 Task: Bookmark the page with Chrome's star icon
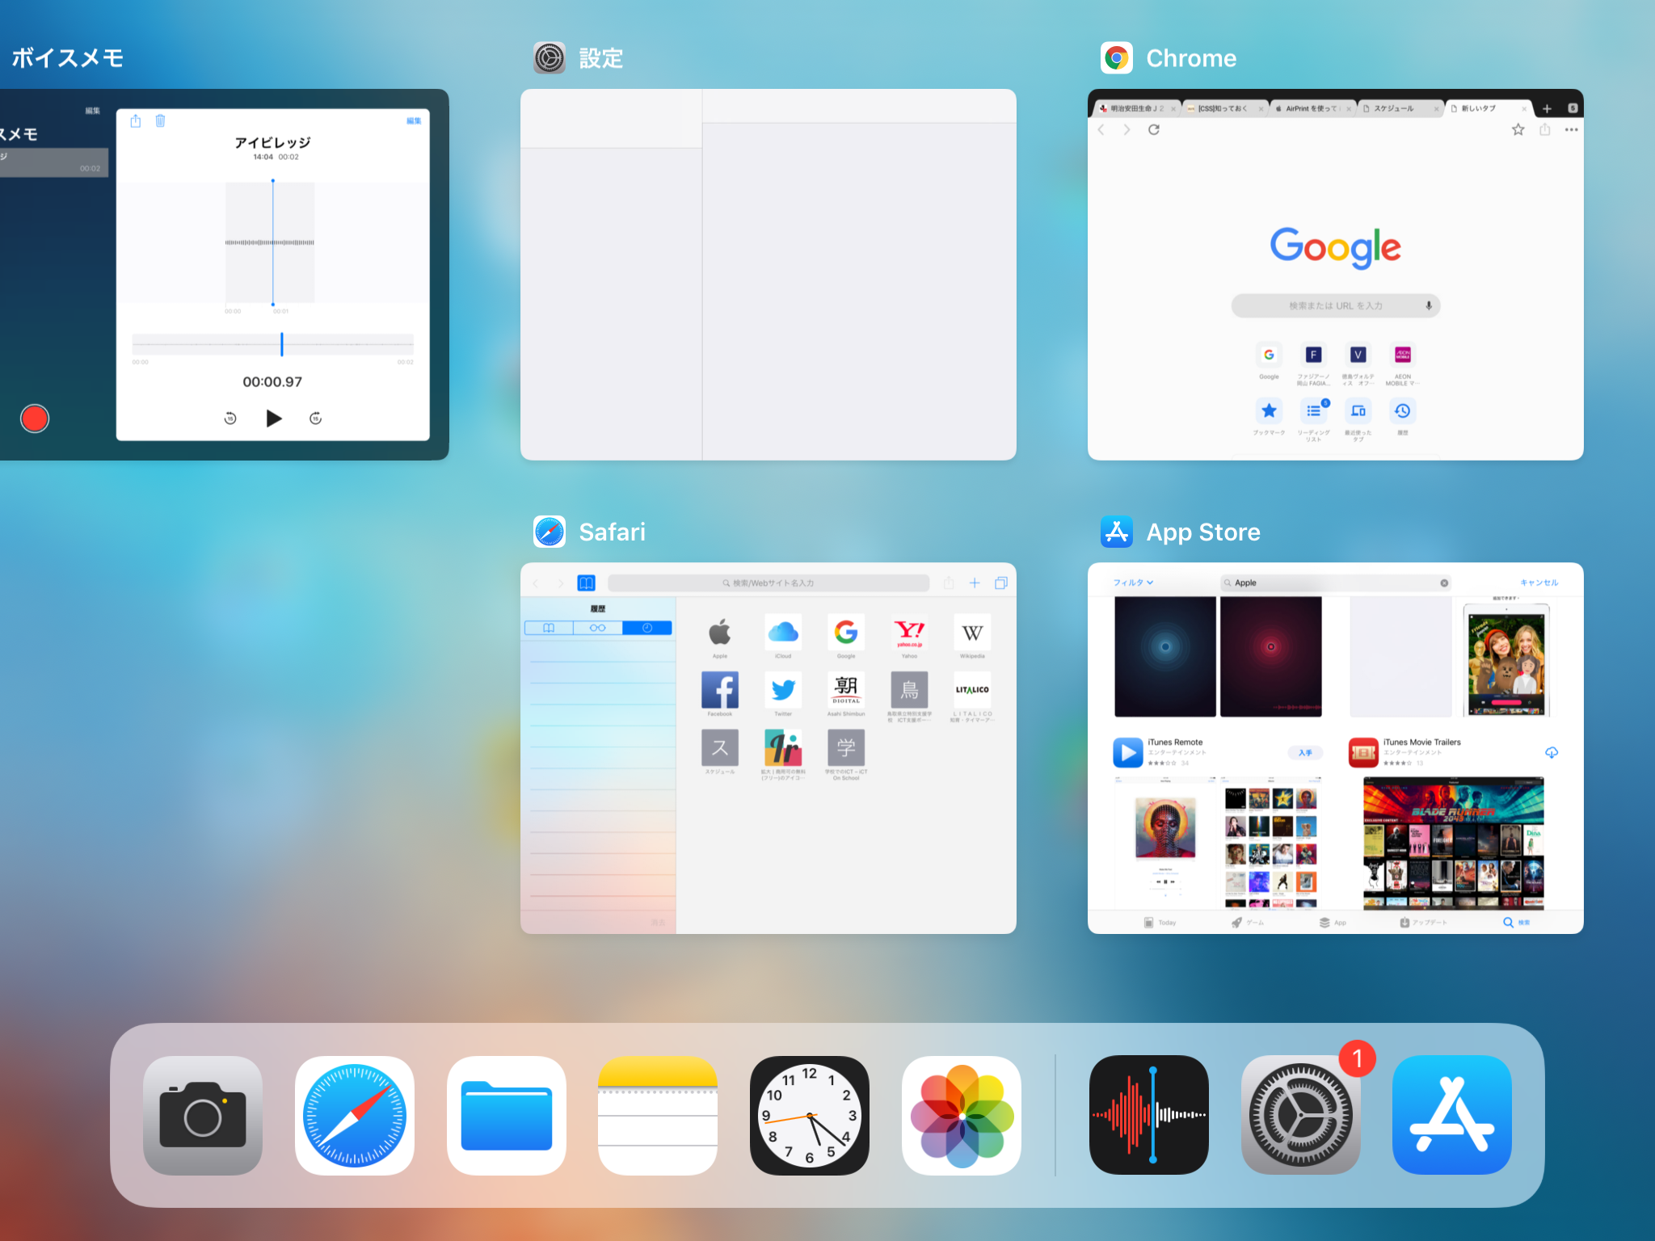pyautogui.click(x=1518, y=129)
